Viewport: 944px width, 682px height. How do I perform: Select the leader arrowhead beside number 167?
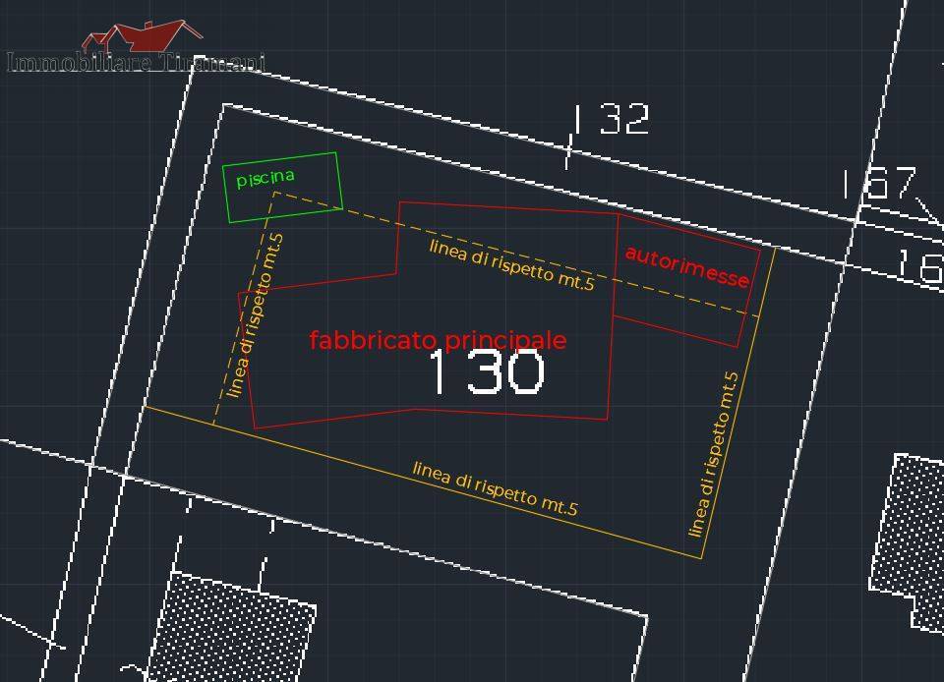pos(933,216)
